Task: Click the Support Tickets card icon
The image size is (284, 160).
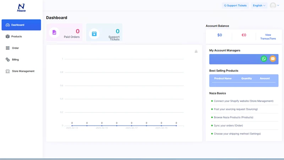Action: [94, 34]
